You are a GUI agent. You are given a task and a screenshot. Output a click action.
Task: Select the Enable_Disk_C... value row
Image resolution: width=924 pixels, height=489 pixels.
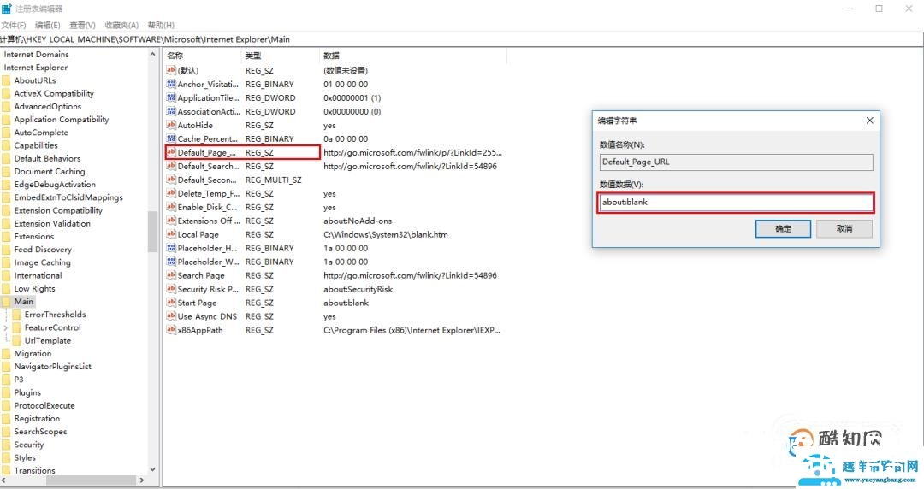tap(335, 207)
